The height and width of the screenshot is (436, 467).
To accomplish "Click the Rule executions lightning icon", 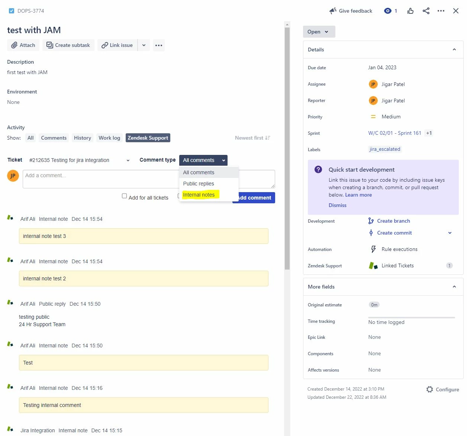I will (373, 249).
